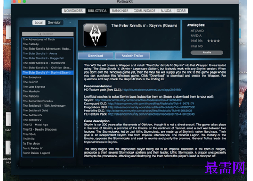Open the RANKINGS tab
The image size is (253, 181).
pos(120,11)
